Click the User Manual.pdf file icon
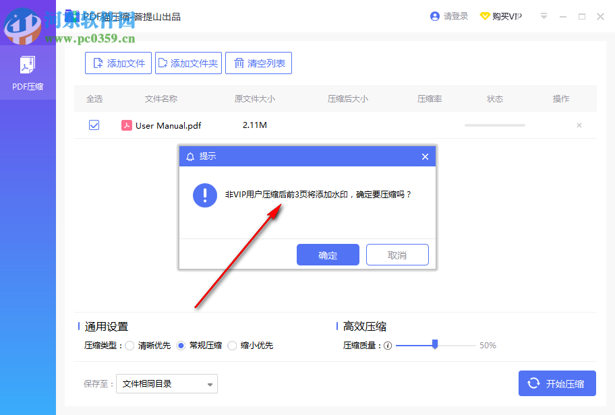 125,125
